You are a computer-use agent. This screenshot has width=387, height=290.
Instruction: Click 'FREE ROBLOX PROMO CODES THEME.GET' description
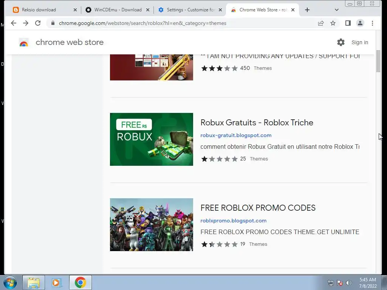coord(280,232)
